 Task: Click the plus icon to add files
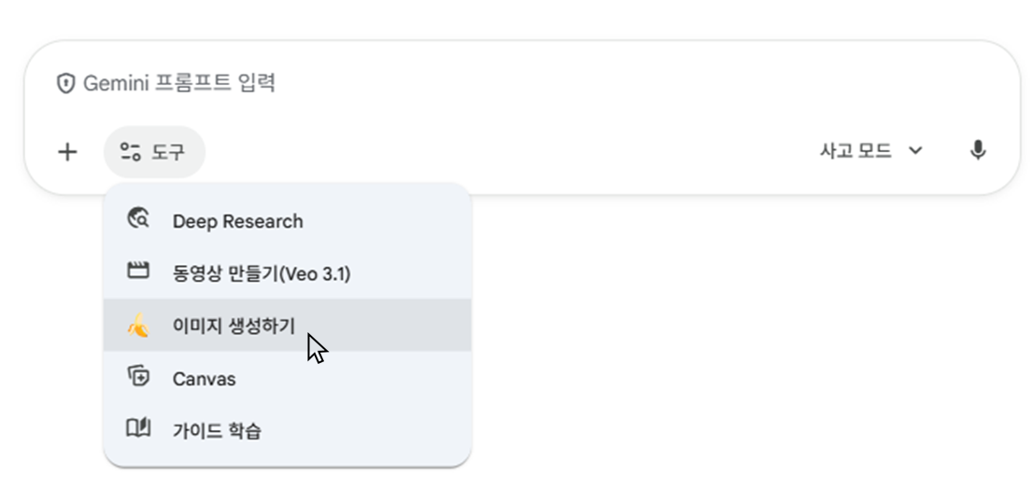pyautogui.click(x=67, y=152)
